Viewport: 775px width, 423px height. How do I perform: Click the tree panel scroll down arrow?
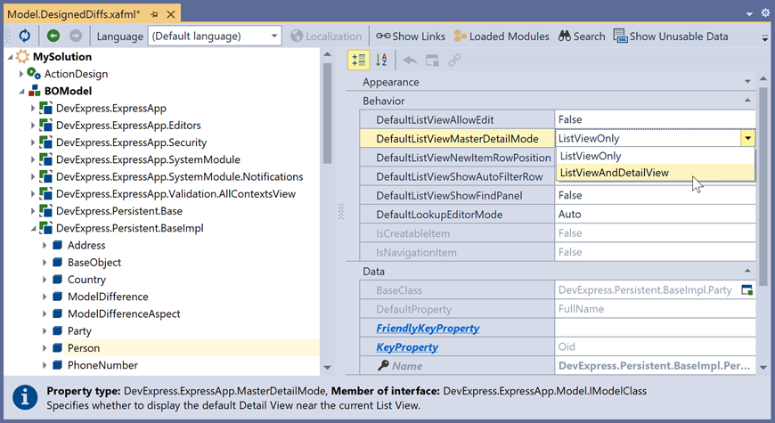point(327,367)
